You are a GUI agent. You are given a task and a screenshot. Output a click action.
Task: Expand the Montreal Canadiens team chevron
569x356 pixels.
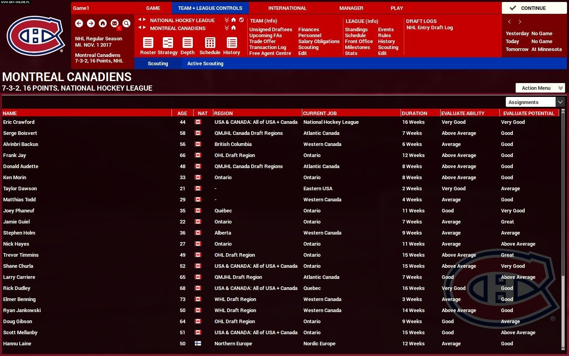(226, 28)
